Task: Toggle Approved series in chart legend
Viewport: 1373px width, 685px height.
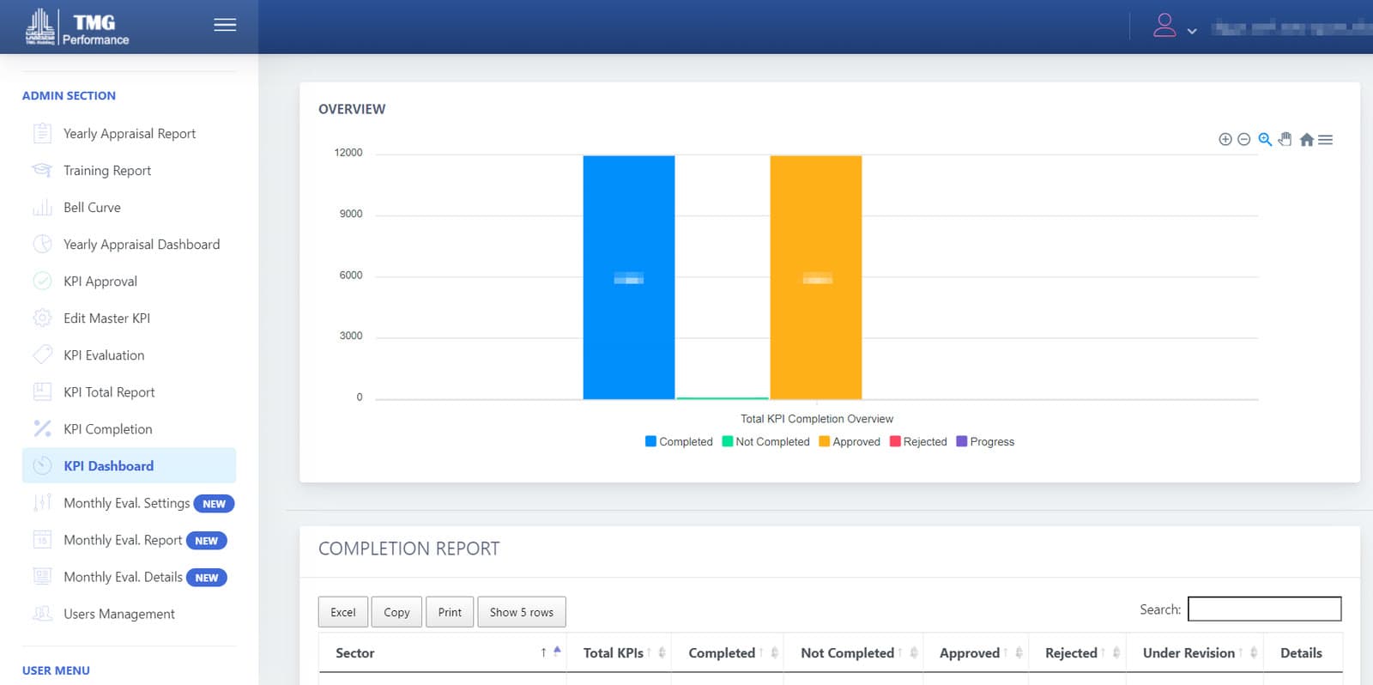Action: tap(850, 441)
